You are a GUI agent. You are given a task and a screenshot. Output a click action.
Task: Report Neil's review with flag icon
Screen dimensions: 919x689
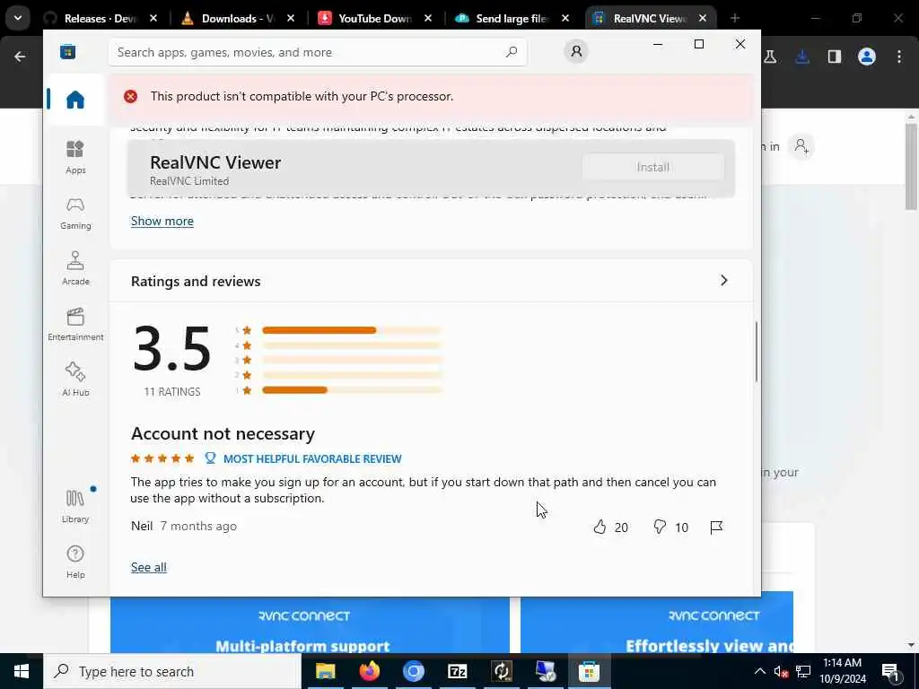point(715,528)
